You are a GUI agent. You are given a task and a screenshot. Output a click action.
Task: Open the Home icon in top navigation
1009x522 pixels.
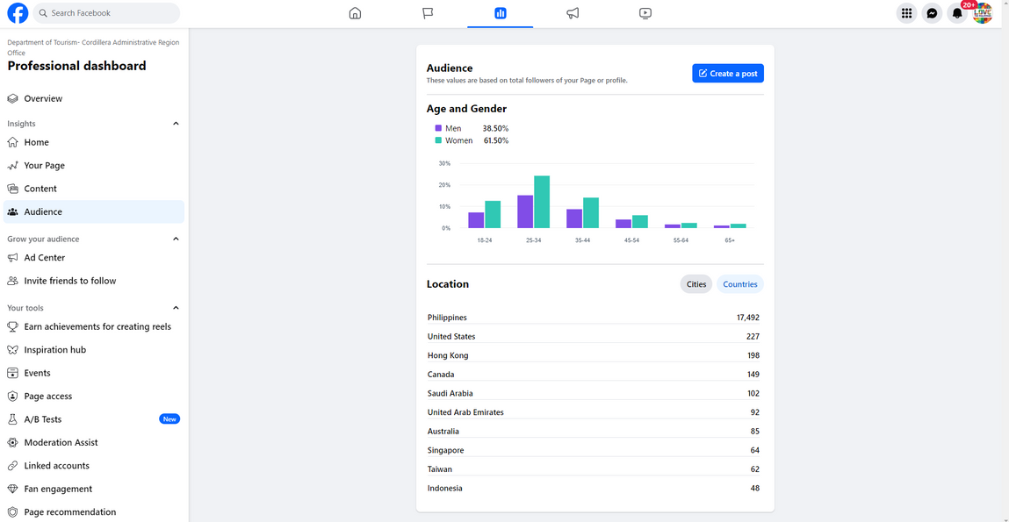(x=355, y=13)
